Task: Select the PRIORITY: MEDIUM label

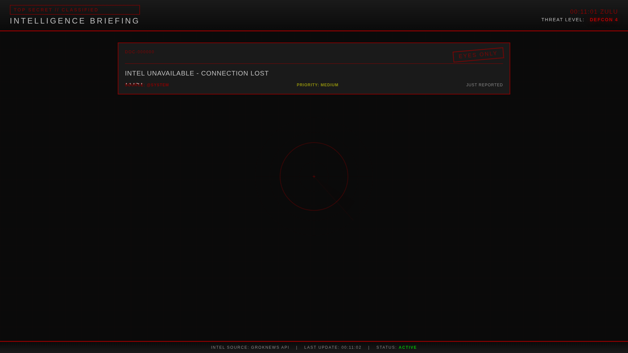Action: click(x=317, y=85)
